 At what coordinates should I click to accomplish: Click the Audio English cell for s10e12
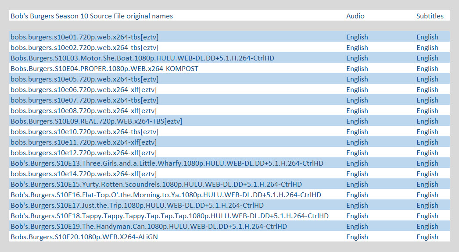pyautogui.click(x=357, y=153)
